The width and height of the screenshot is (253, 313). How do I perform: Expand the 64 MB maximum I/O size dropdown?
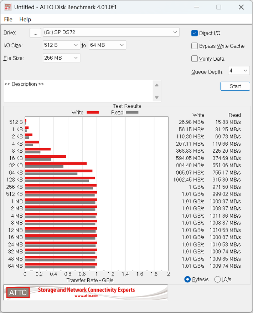click(x=108, y=45)
